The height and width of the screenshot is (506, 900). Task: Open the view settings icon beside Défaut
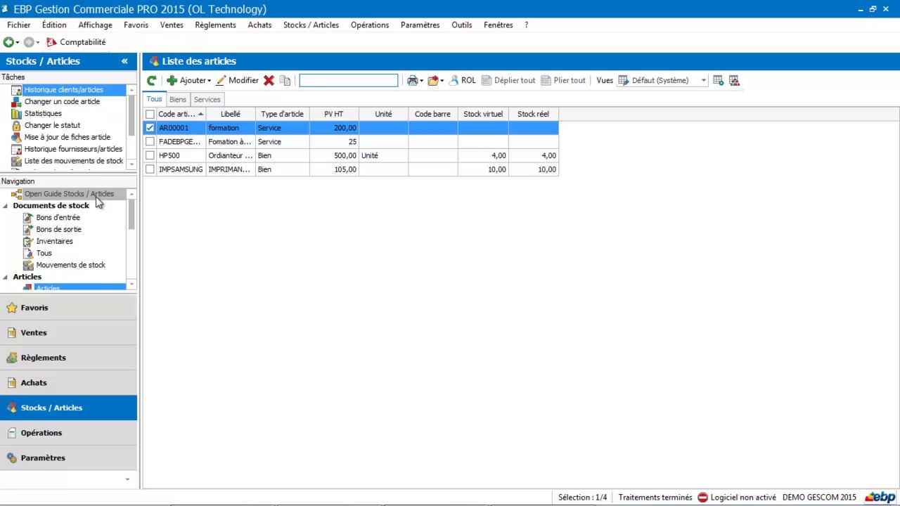pos(718,81)
